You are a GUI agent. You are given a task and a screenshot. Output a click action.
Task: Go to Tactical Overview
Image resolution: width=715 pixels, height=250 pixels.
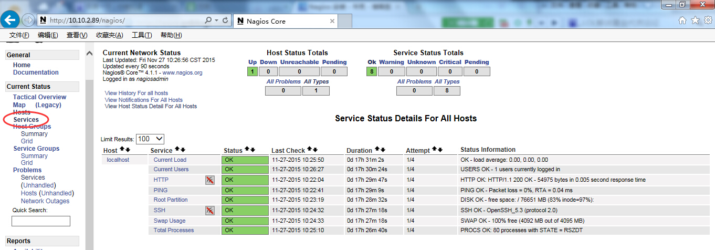coord(40,97)
